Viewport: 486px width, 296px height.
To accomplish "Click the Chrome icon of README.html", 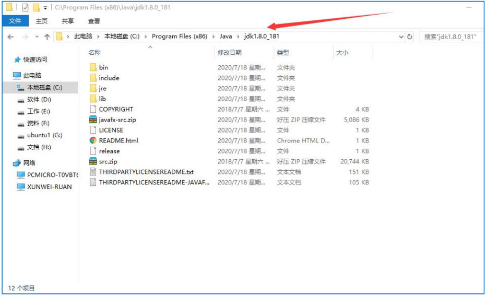I will pyautogui.click(x=93, y=141).
